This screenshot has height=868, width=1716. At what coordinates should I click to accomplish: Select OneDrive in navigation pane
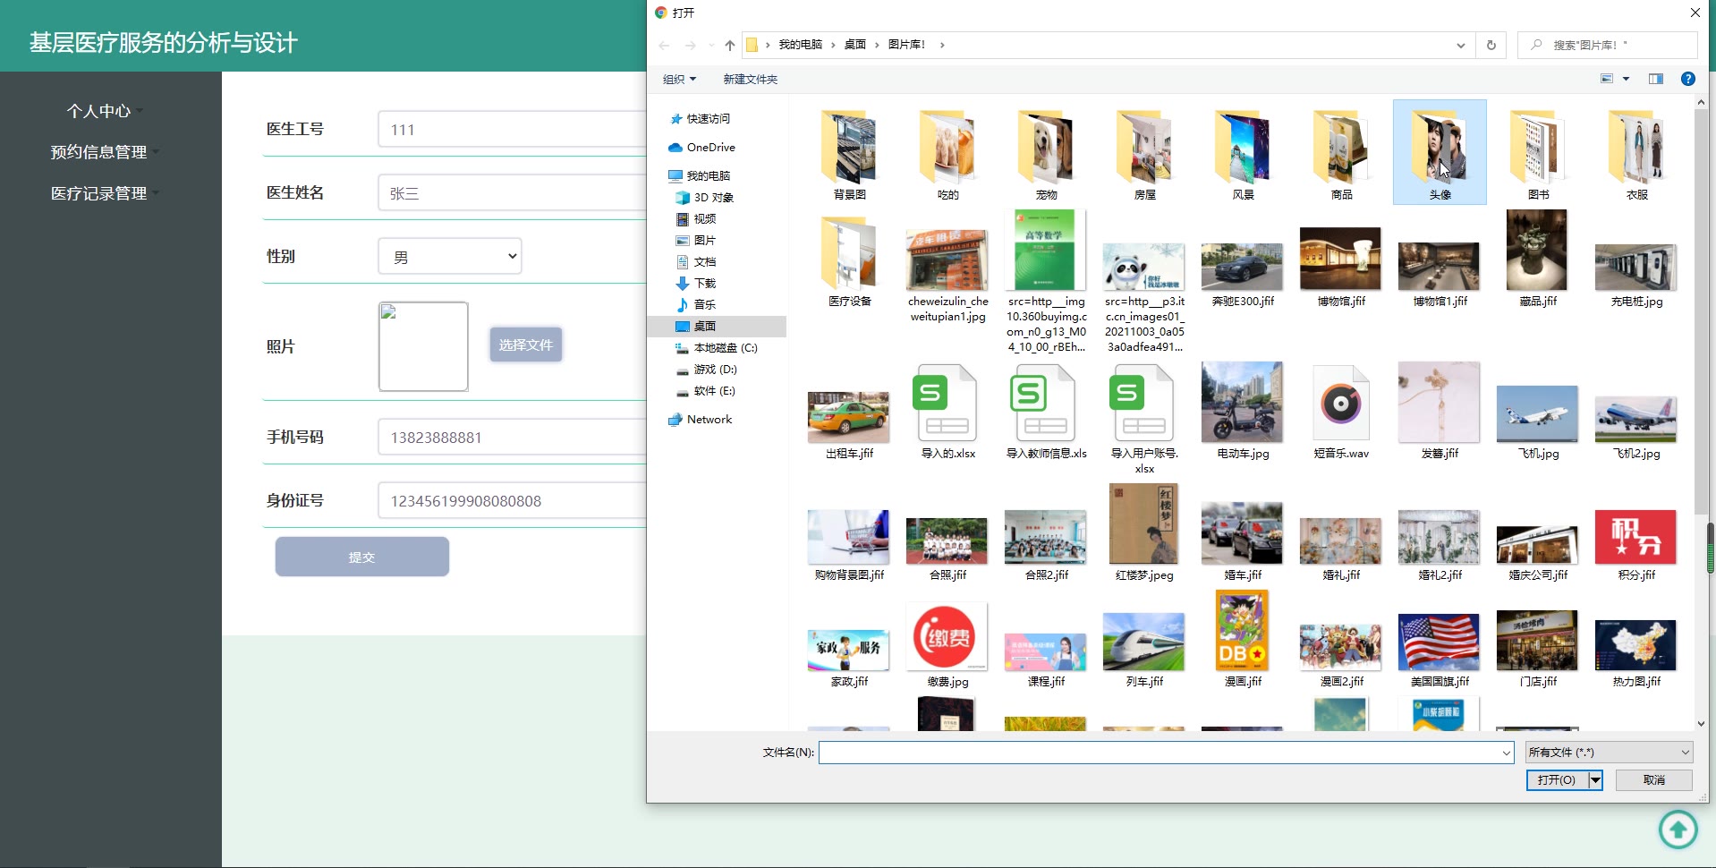[x=710, y=148]
